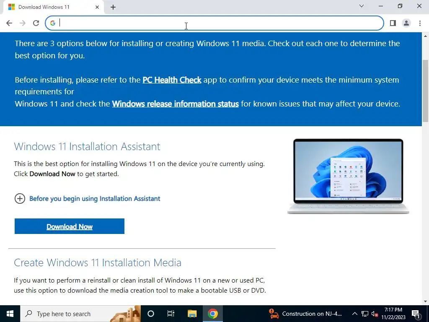The height and width of the screenshot is (322, 429).
Task: Open Task View on the taskbar
Action: coord(171,314)
